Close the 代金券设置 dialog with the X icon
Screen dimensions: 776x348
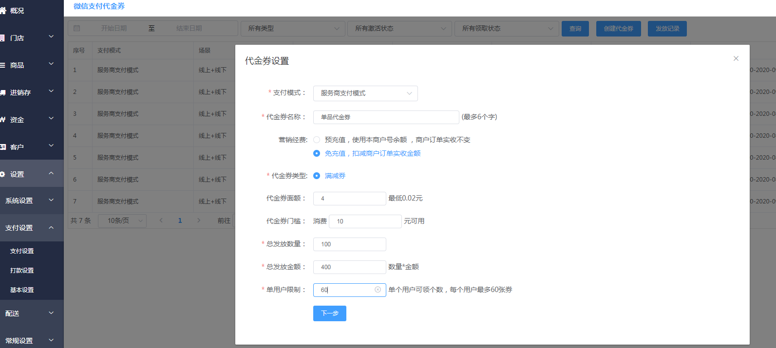click(736, 58)
